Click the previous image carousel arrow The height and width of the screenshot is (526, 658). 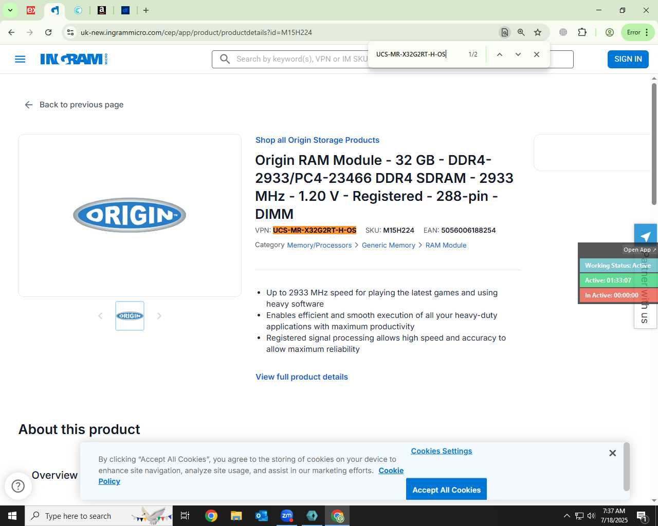[100, 316]
